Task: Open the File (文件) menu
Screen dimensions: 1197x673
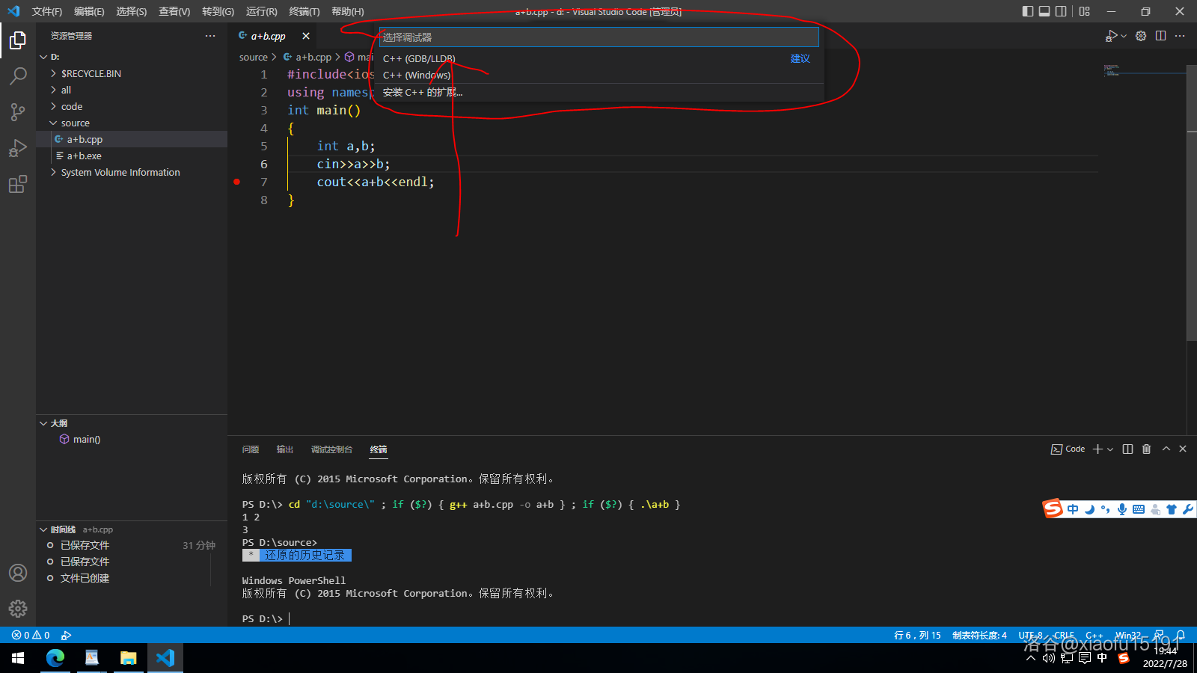Action: click(47, 11)
